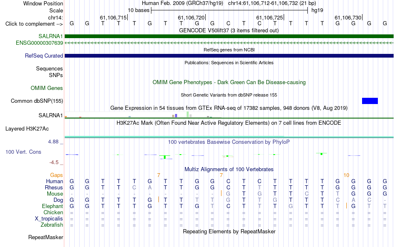Click the 10 bases scale bar
The width and height of the screenshot is (394, 247).
click(x=229, y=10)
